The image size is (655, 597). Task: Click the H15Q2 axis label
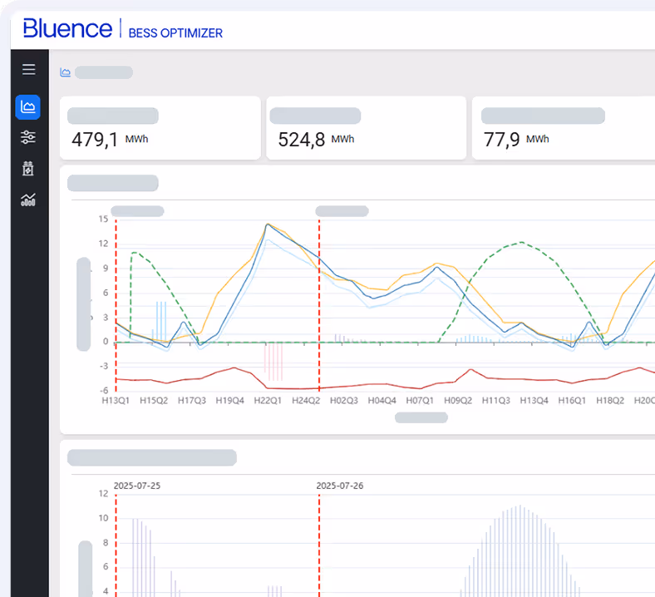[154, 401]
